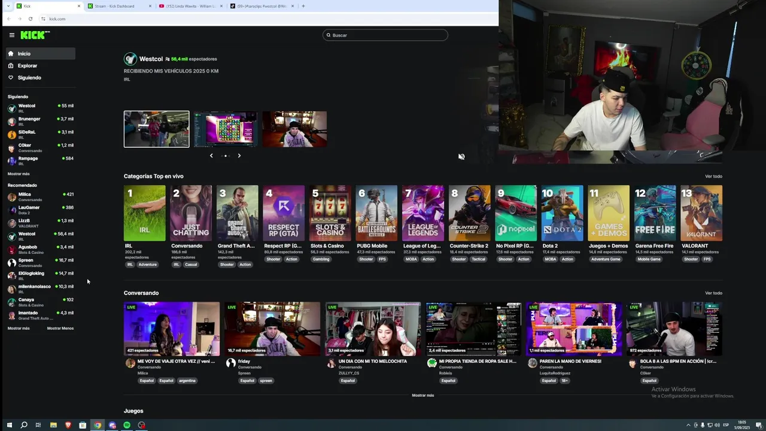
Task: Open the Slots & Casino category card
Action: pos(330,213)
